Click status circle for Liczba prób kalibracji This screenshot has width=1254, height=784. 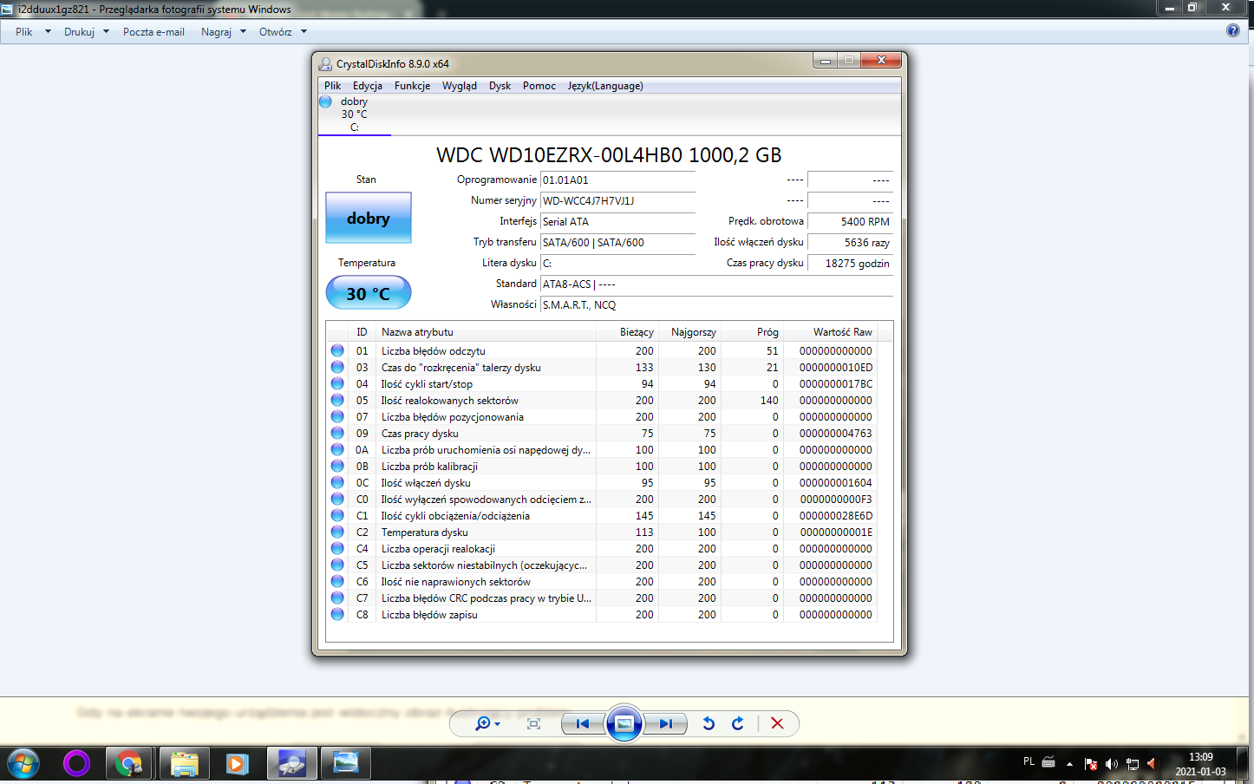(337, 466)
